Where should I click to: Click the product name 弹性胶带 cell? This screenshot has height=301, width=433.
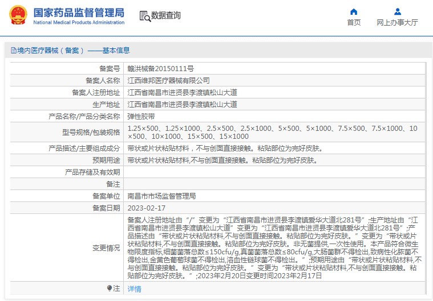pos(140,116)
